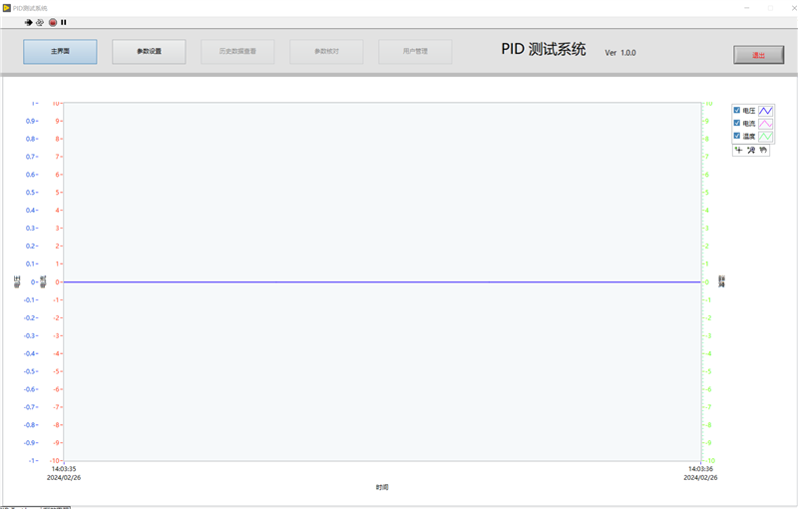Click the Pause icon in toolbar
Viewport: 798px width, 509px height.
(64, 22)
